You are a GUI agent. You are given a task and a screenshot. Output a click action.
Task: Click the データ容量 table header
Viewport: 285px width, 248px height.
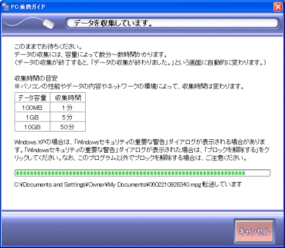coord(32,98)
